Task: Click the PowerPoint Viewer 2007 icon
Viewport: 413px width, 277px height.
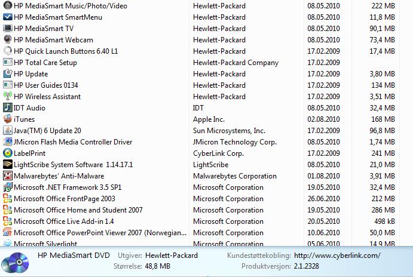Action: pos(8,232)
